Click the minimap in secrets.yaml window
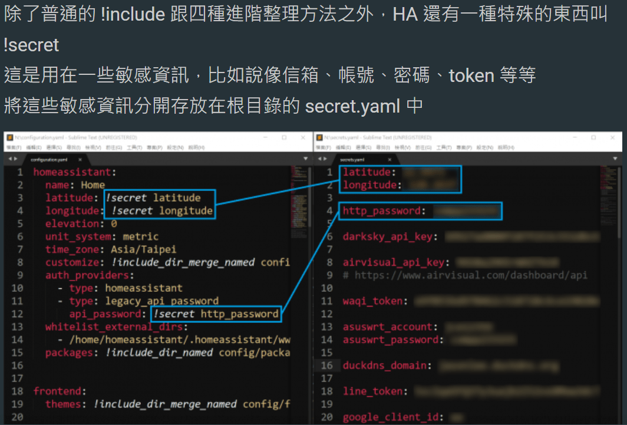Screen dimensions: 627x425 coord(608,197)
